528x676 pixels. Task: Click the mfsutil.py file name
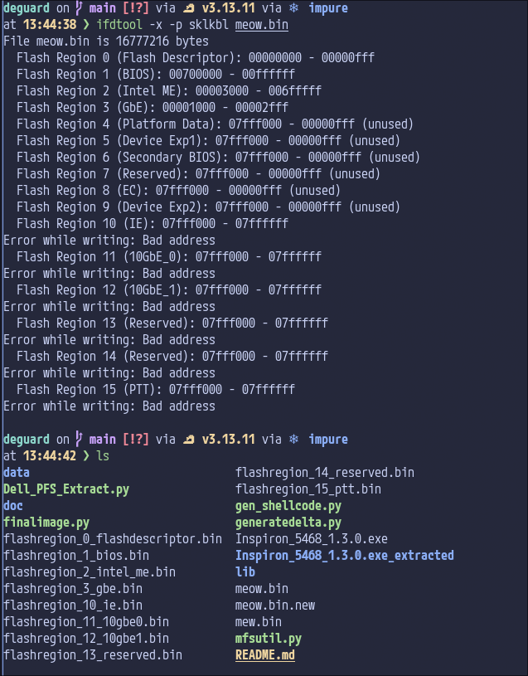point(269,638)
